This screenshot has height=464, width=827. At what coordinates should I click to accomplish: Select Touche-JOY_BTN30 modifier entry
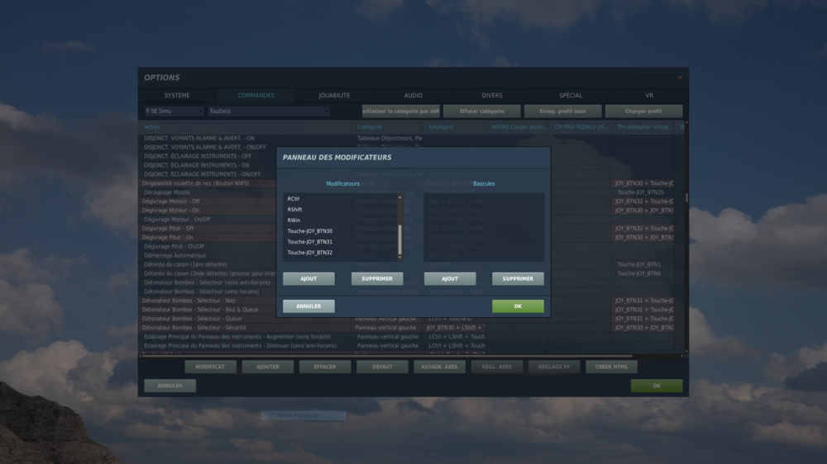coord(340,231)
